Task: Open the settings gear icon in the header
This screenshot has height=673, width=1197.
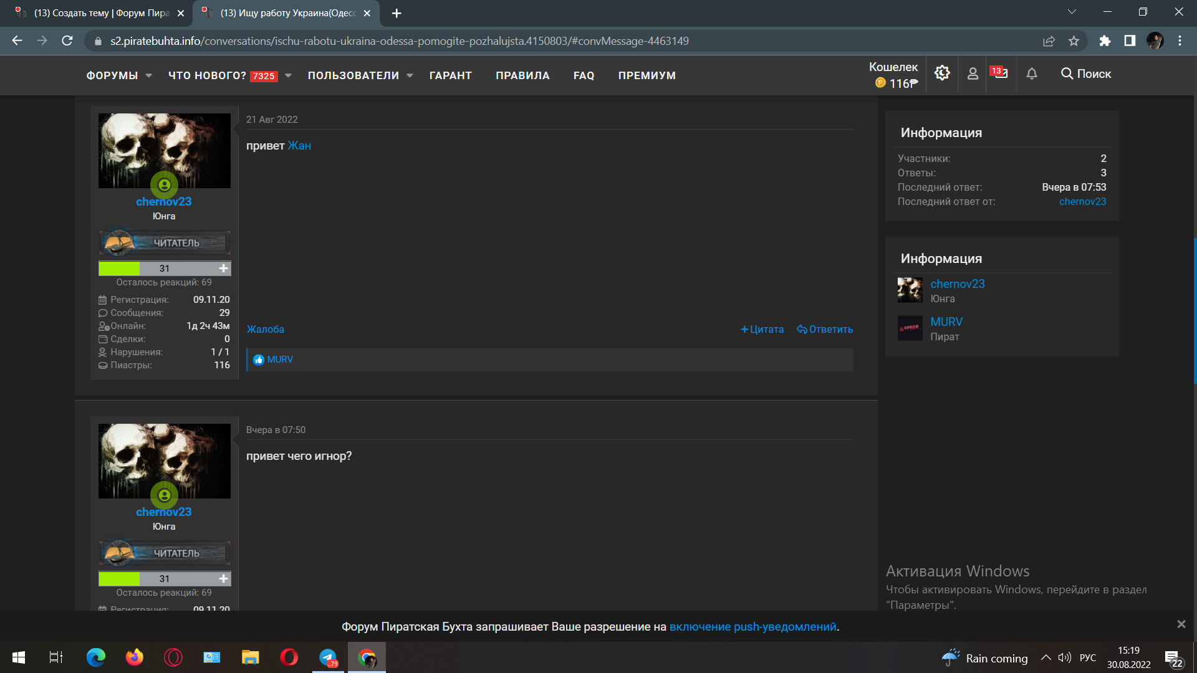Action: [942, 74]
